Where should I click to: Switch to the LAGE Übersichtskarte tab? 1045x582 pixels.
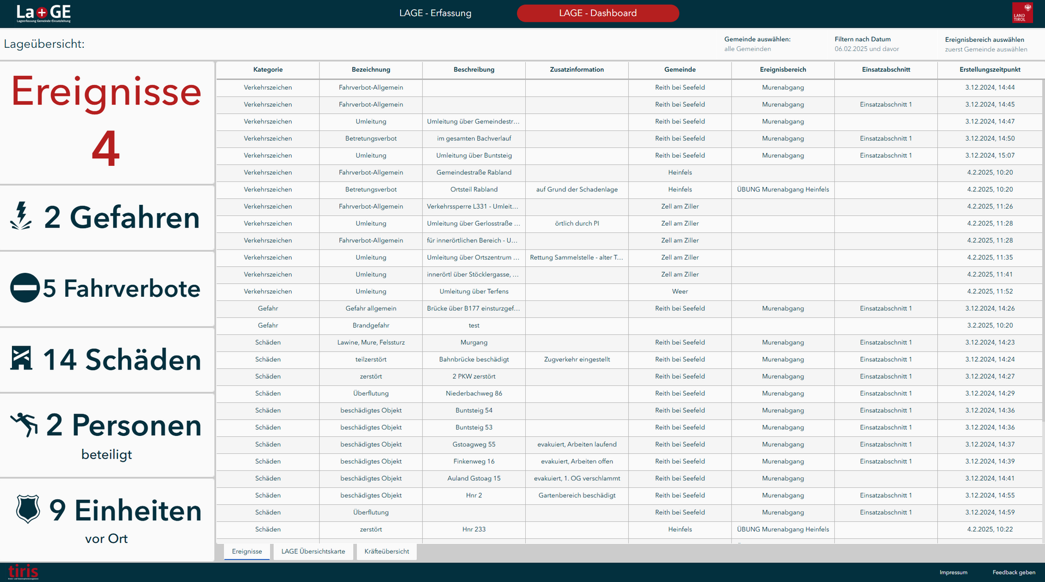[313, 552]
